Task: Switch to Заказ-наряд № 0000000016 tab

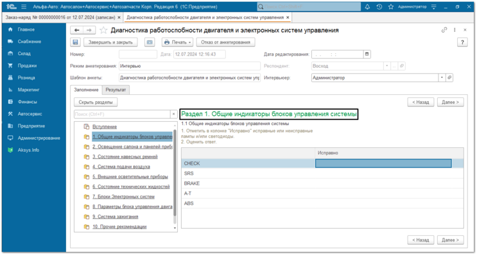Action: [x=60, y=17]
